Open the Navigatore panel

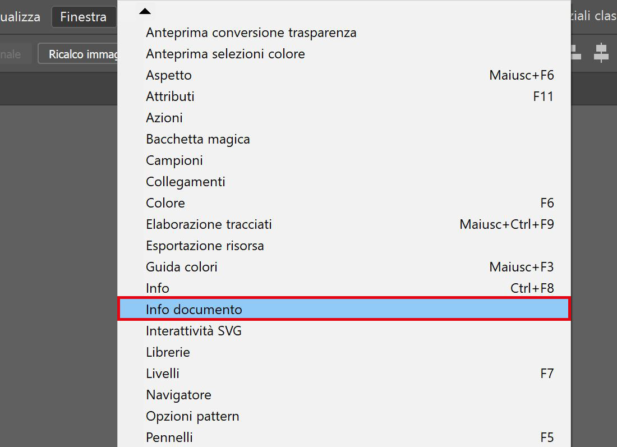178,395
